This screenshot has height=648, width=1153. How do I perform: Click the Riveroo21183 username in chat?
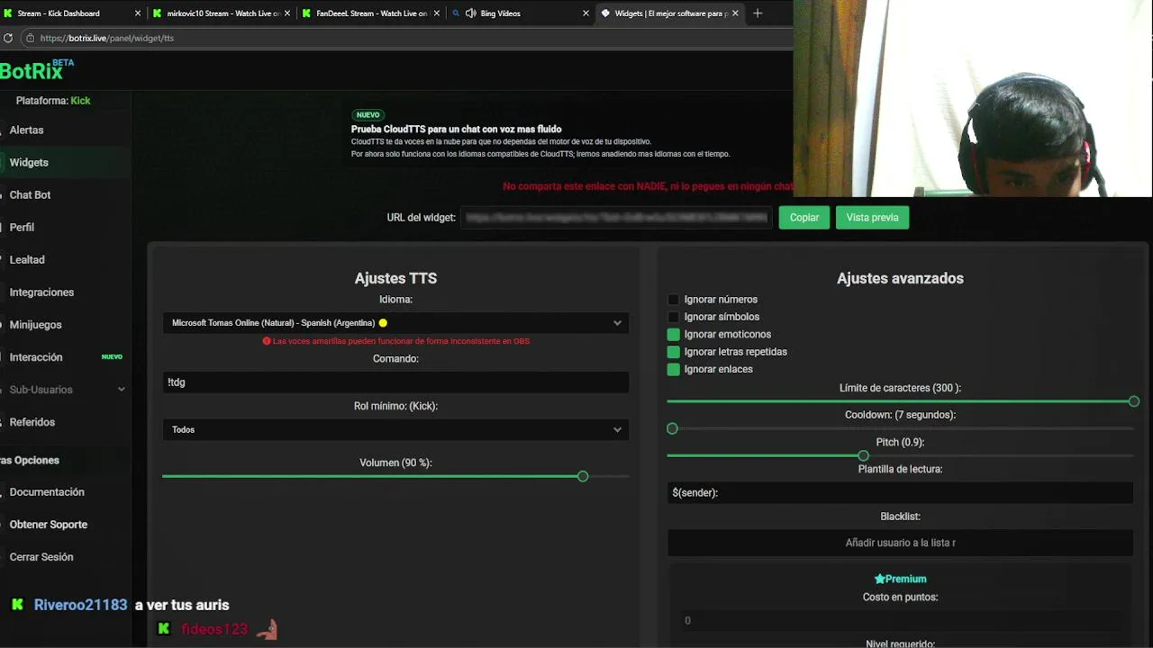click(x=80, y=605)
